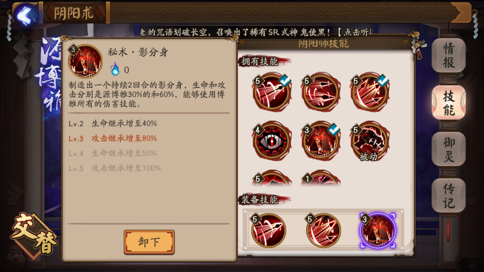Tap first equipped skill slot level 5
Viewport: 484px width, 272px height.
coord(269,230)
